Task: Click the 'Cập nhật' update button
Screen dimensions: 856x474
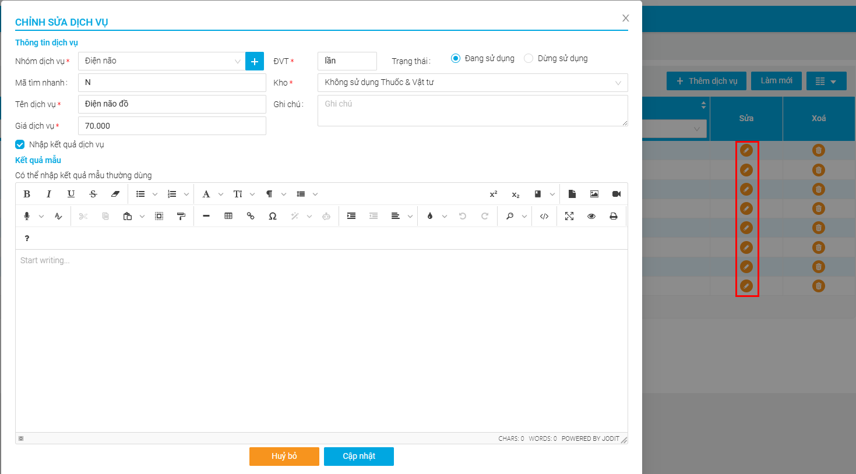Action: tap(359, 457)
